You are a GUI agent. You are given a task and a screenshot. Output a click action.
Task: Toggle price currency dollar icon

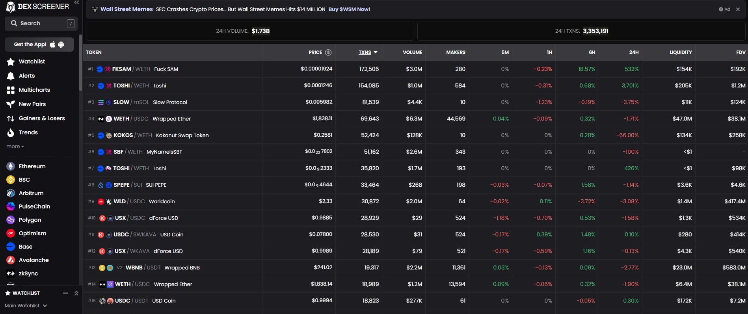(328, 52)
